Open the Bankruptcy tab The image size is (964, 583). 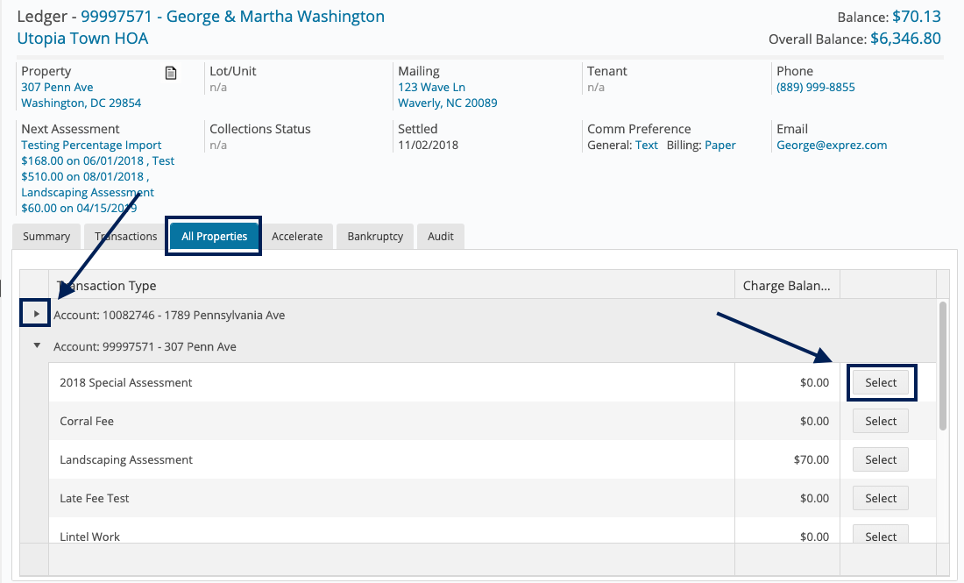pyautogui.click(x=375, y=236)
